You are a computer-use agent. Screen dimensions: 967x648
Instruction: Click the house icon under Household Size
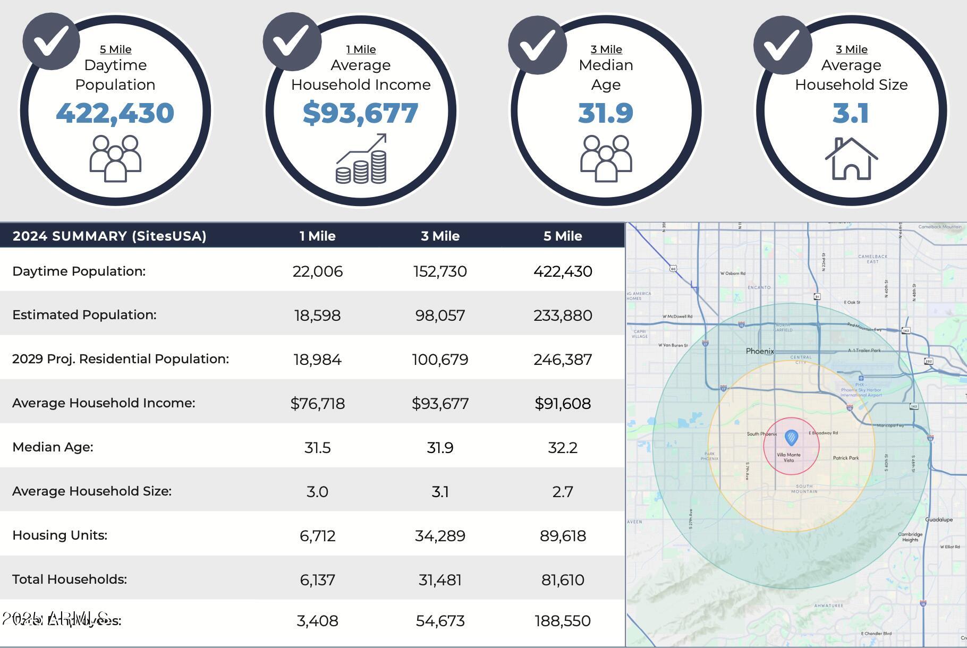851,158
